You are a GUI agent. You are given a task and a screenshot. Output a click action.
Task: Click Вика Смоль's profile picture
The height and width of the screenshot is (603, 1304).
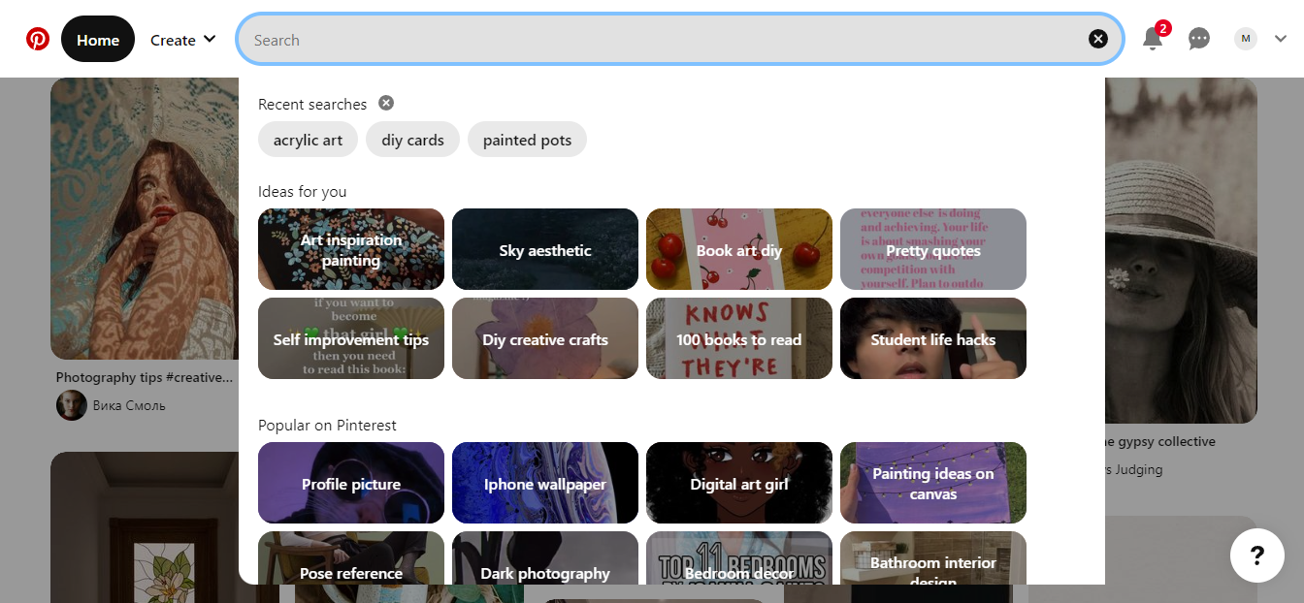click(72, 405)
